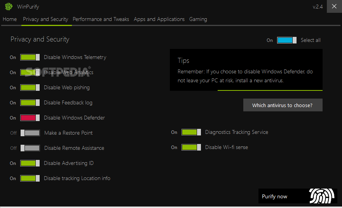Toggle Disable Web Analytics switch

coord(30,72)
